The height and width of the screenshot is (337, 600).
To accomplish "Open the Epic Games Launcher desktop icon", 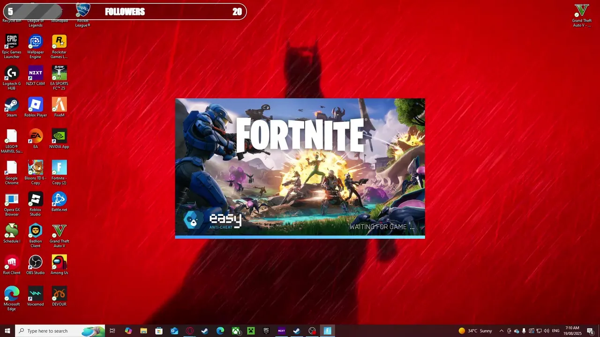I will point(12,46).
